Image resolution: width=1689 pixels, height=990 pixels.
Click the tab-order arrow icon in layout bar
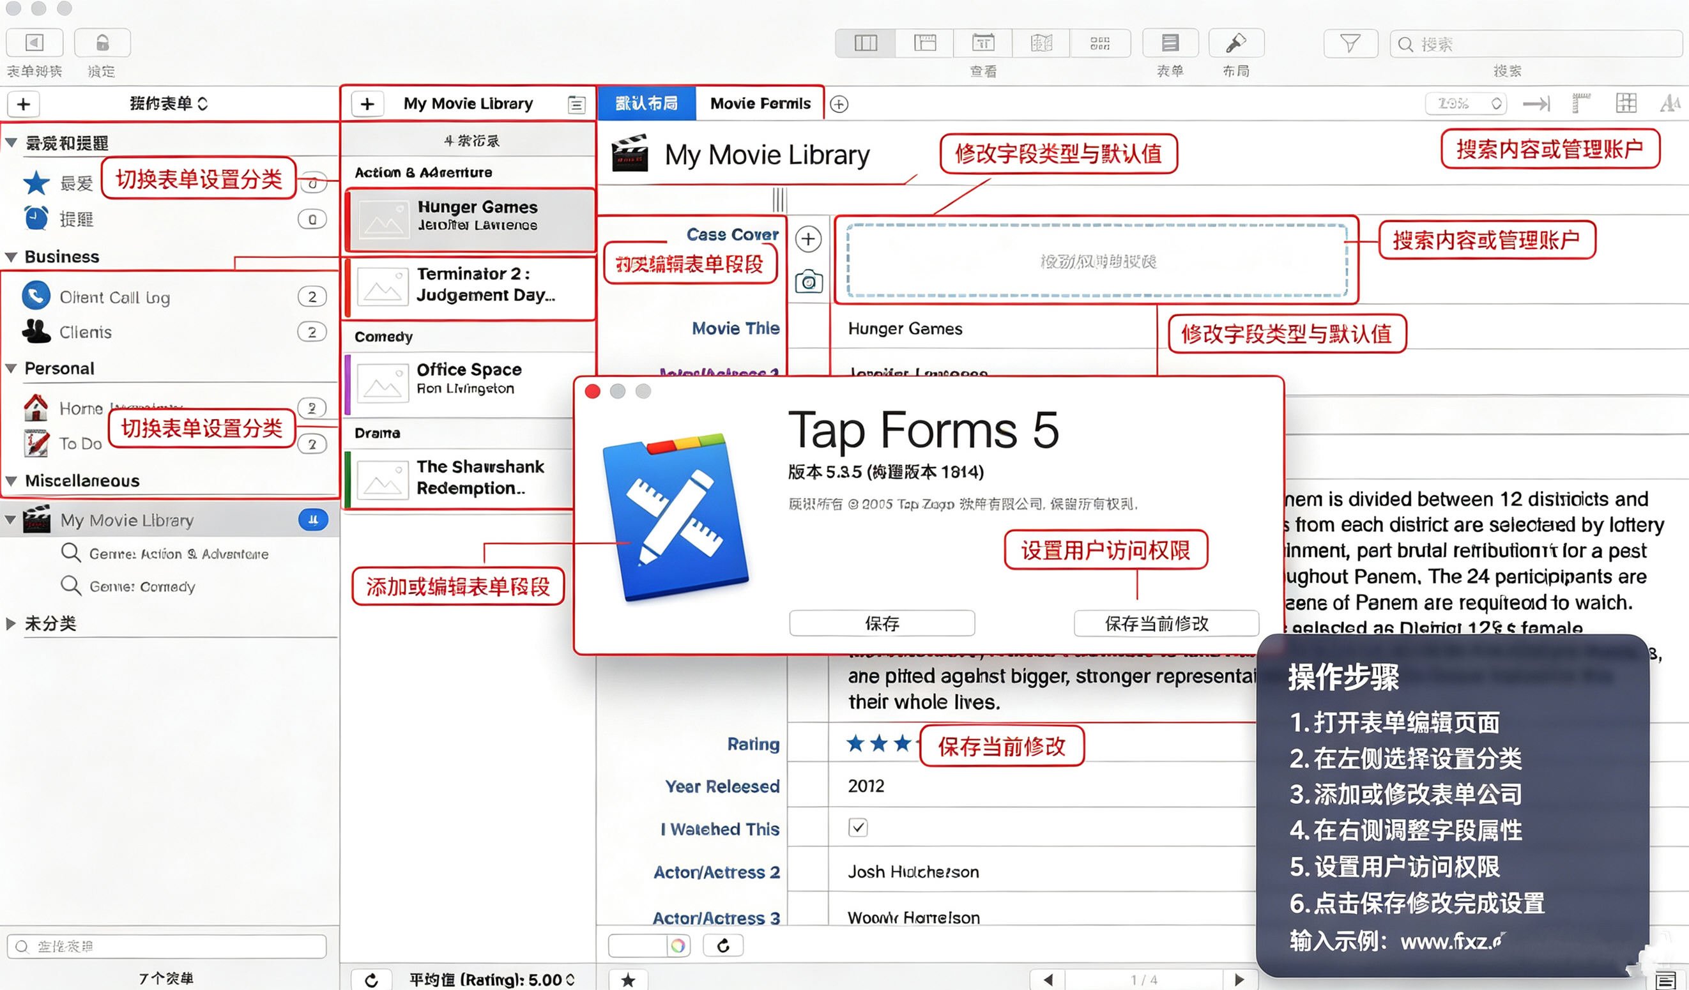pyautogui.click(x=1536, y=103)
